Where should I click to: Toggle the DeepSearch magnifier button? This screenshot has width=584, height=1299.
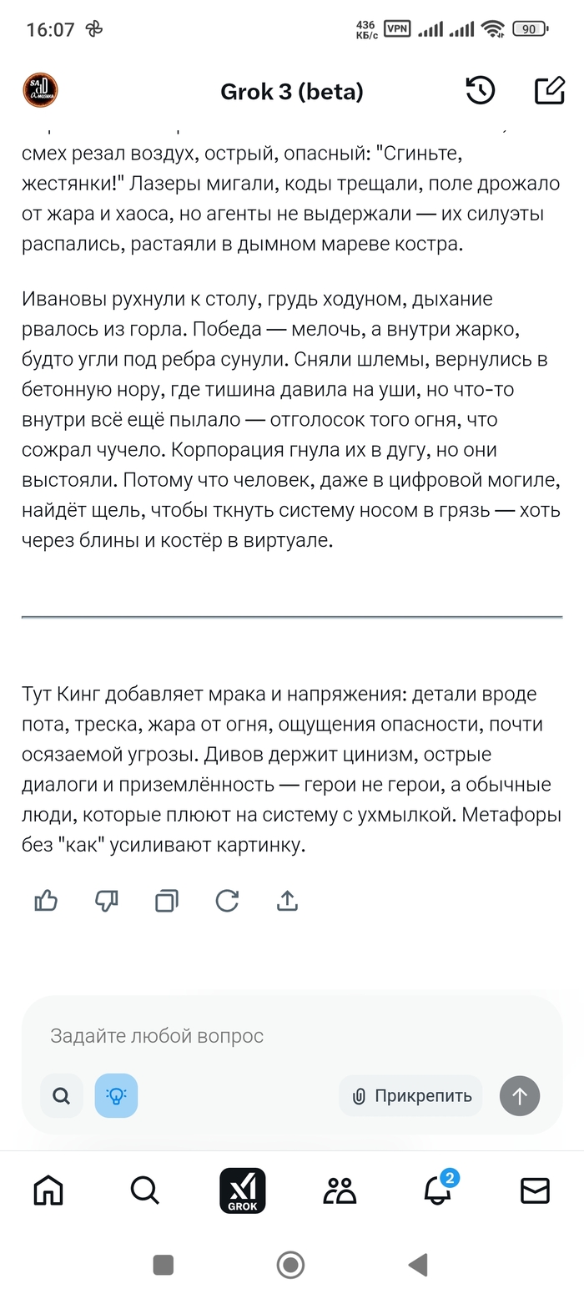coord(62,1096)
